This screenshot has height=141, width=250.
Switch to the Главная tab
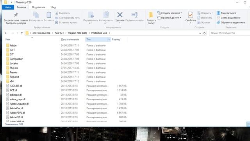click(21, 7)
